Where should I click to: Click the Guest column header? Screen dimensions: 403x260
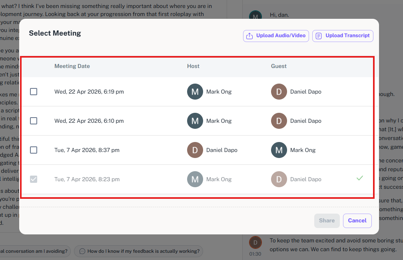(279, 66)
